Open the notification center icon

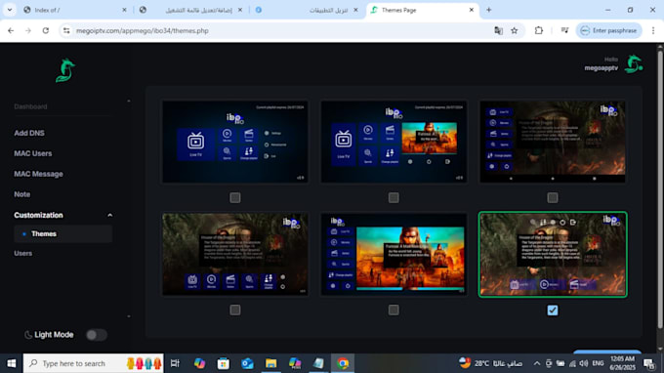(x=648, y=363)
